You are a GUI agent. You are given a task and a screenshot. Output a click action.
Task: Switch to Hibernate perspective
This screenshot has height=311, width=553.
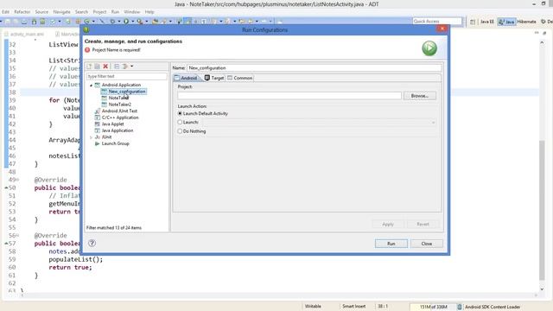[526, 22]
